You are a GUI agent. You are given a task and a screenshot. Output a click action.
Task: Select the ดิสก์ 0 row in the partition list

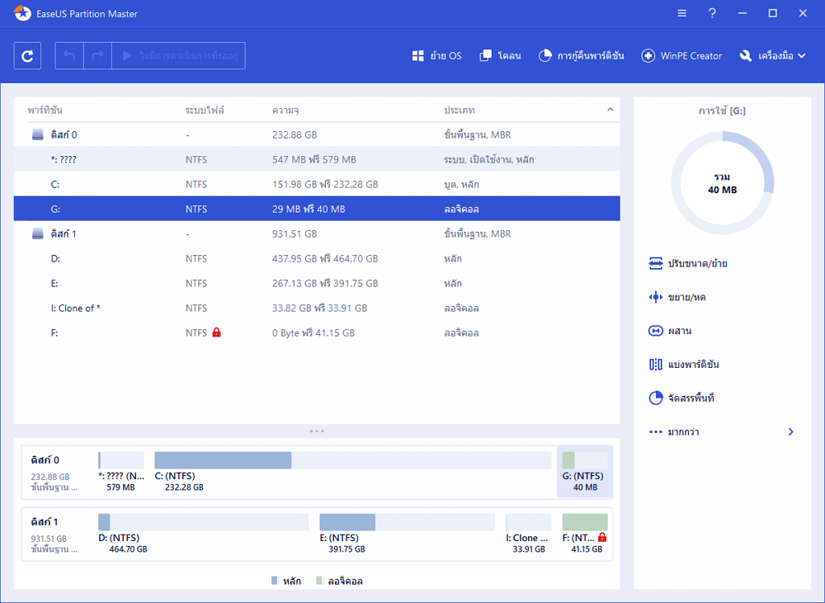pyautogui.click(x=317, y=134)
